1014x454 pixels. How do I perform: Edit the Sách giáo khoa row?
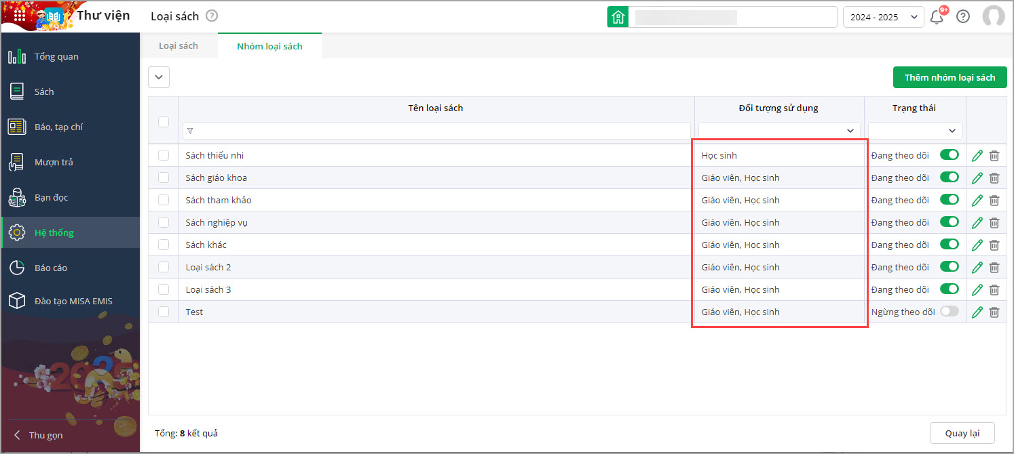pos(977,178)
